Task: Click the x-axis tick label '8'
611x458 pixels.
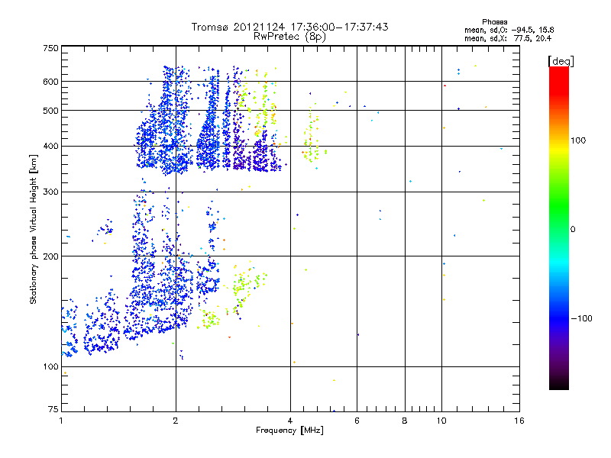Action: click(405, 421)
